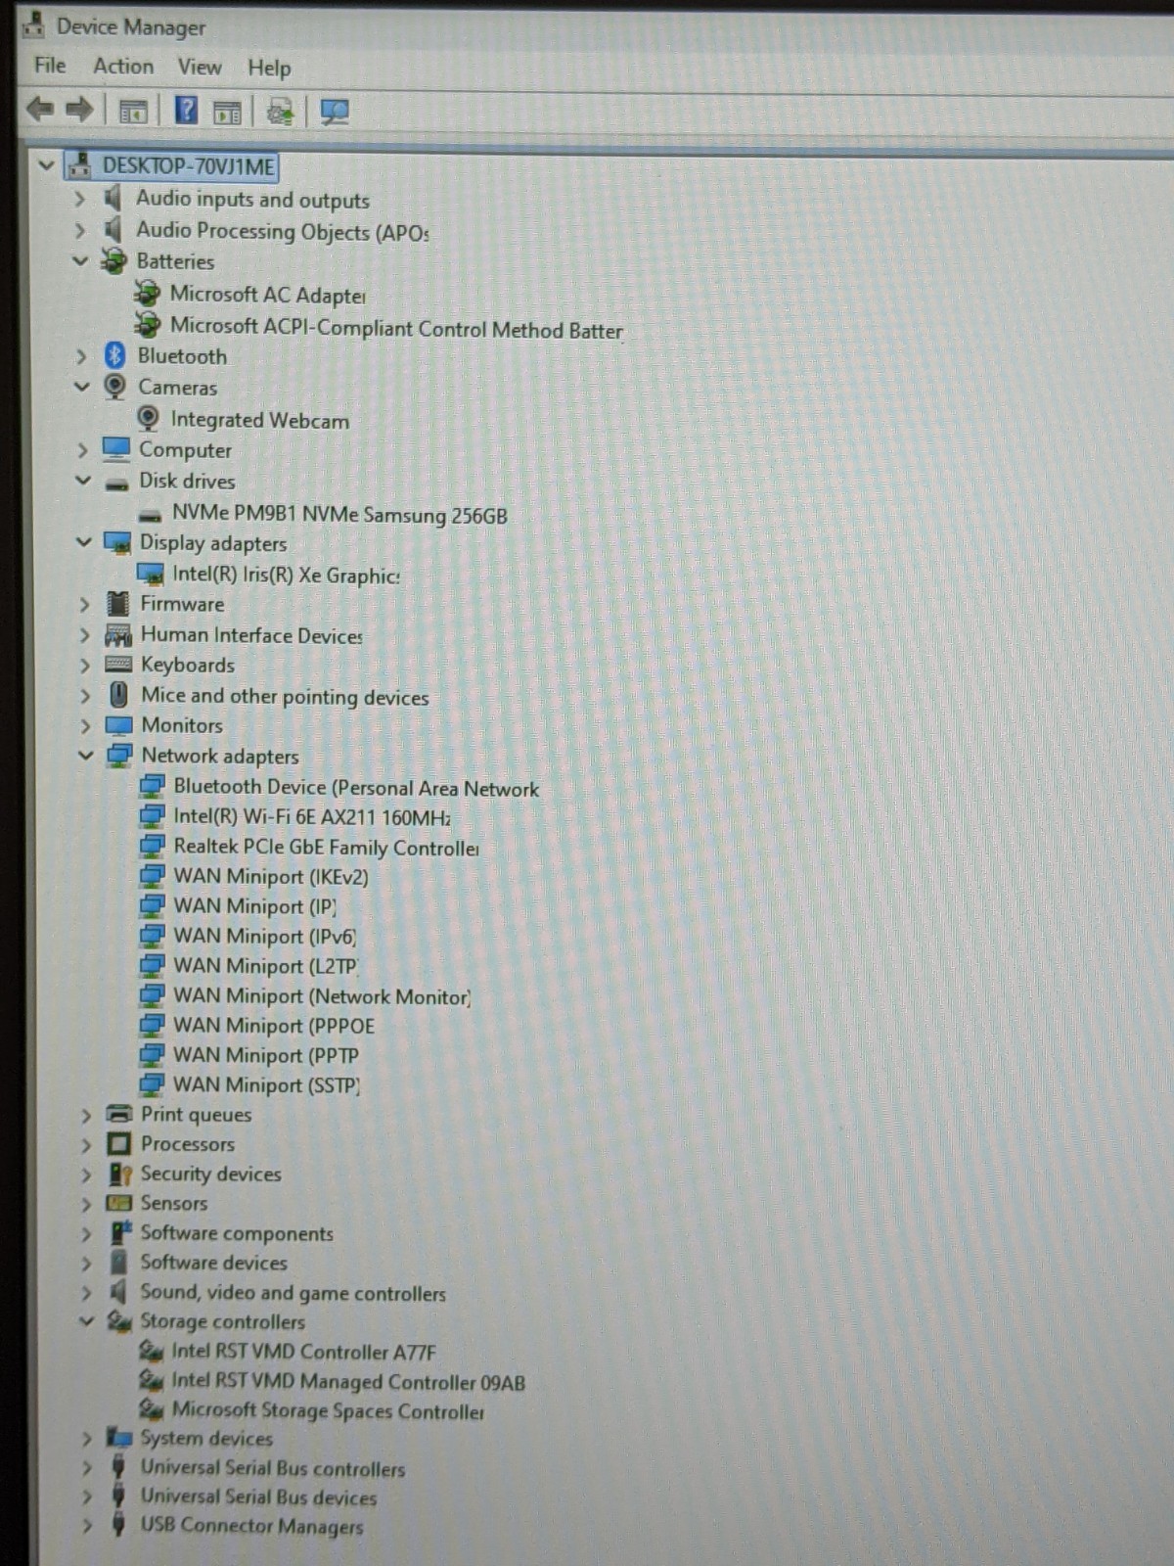Expand the Bluetooth category

point(81,356)
